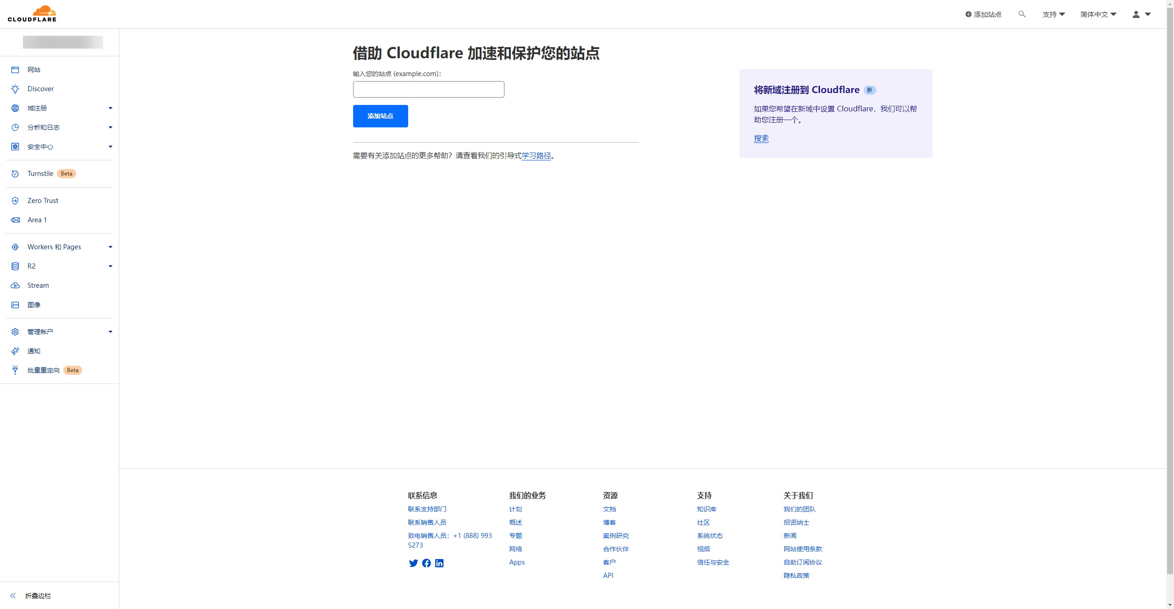
Task: Open the 支持 support menu
Action: 1053,14
